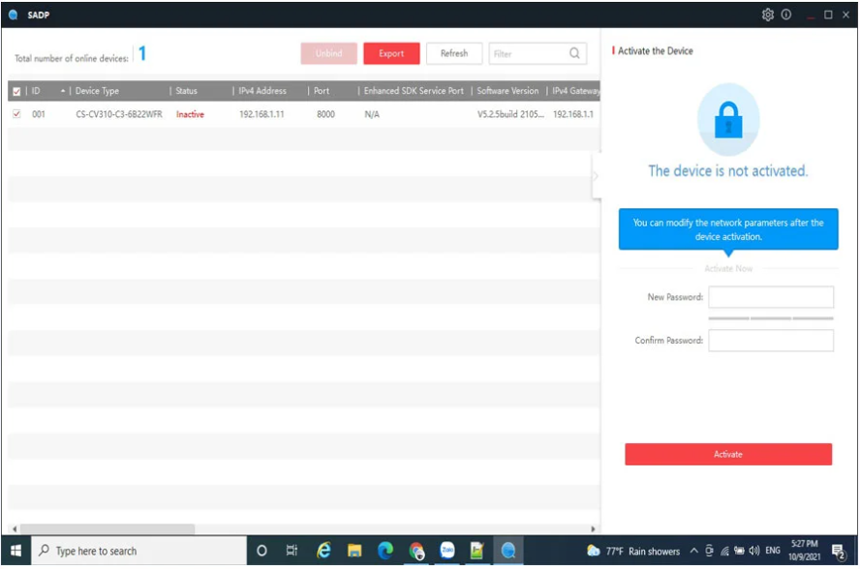860x569 pixels.
Task: Focus the New Password field
Action: (x=771, y=297)
